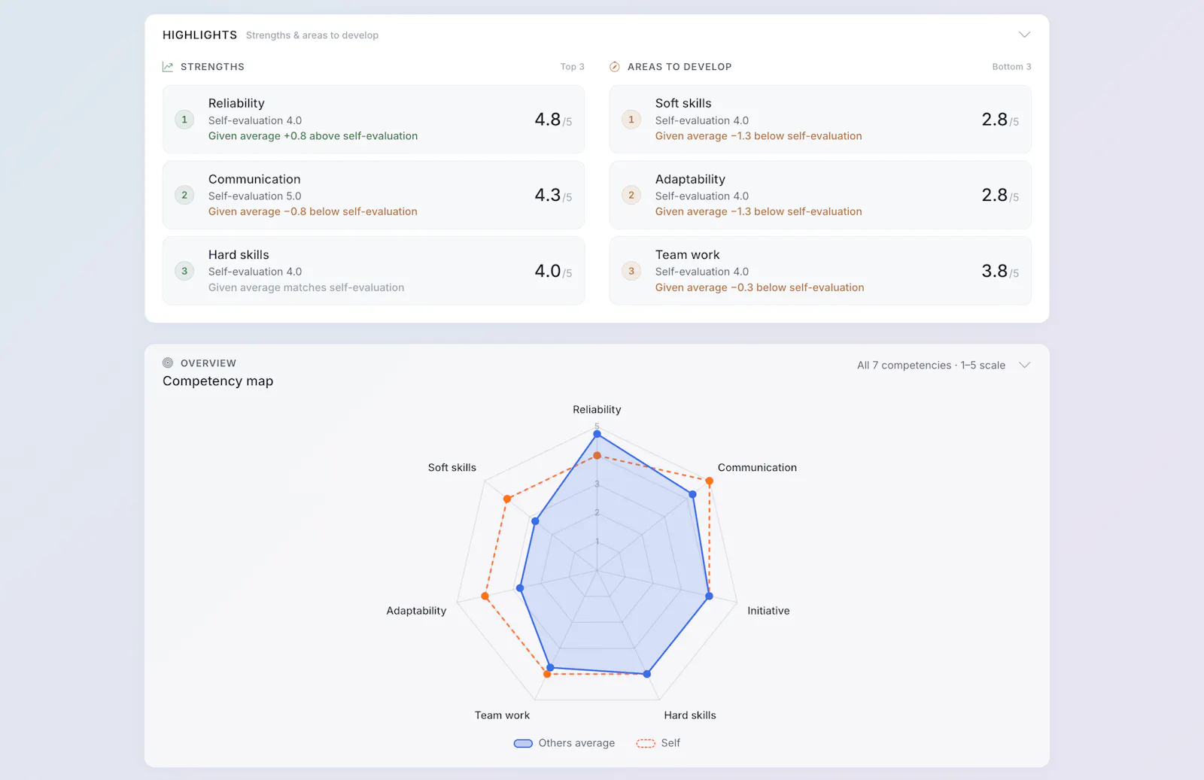Image resolution: width=1204 pixels, height=780 pixels.
Task: Click rank 2 badge on Adaptability card
Action: [631, 195]
